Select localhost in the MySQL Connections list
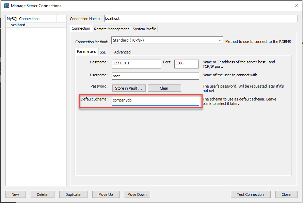 click(17, 25)
